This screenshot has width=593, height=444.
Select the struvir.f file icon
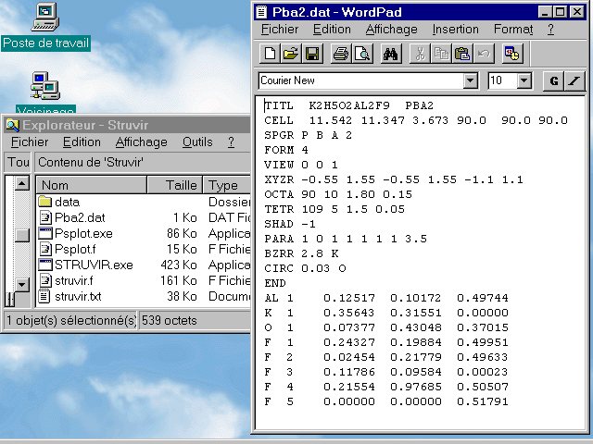[45, 280]
